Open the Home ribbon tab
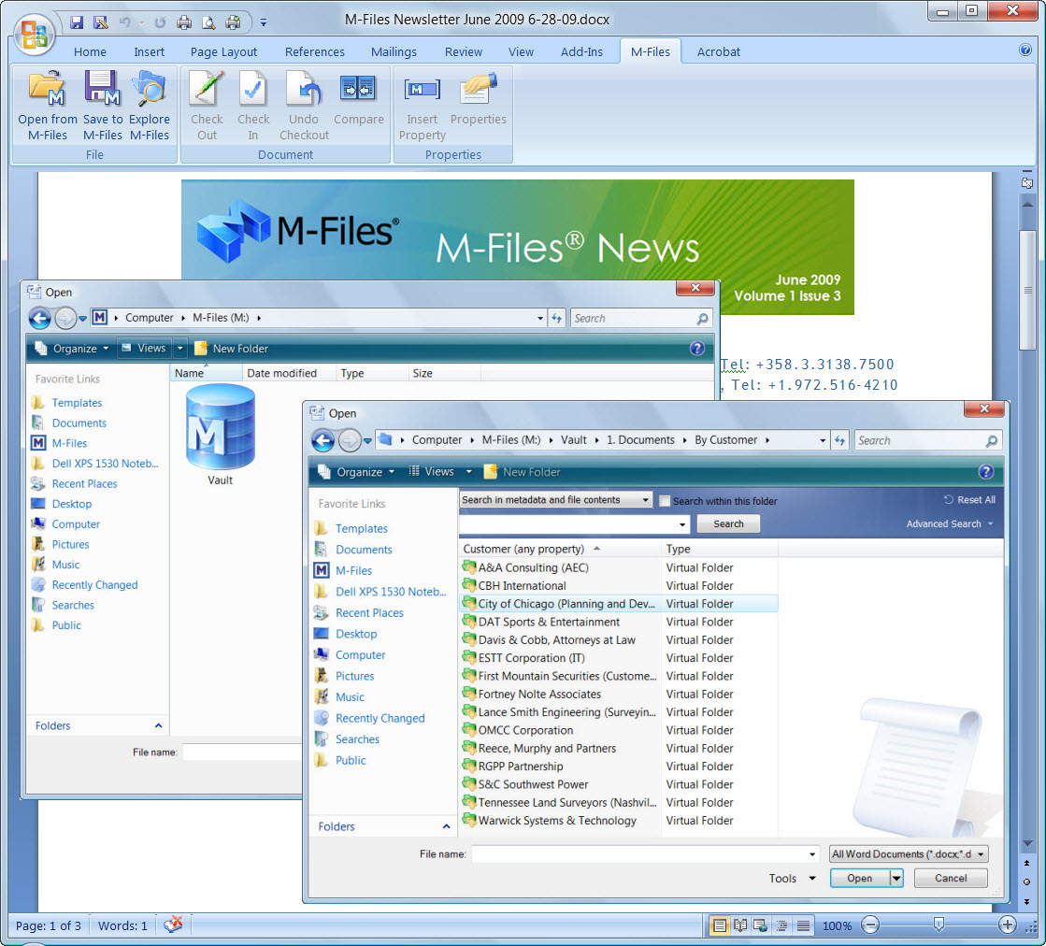This screenshot has width=1046, height=946. pyautogui.click(x=90, y=51)
